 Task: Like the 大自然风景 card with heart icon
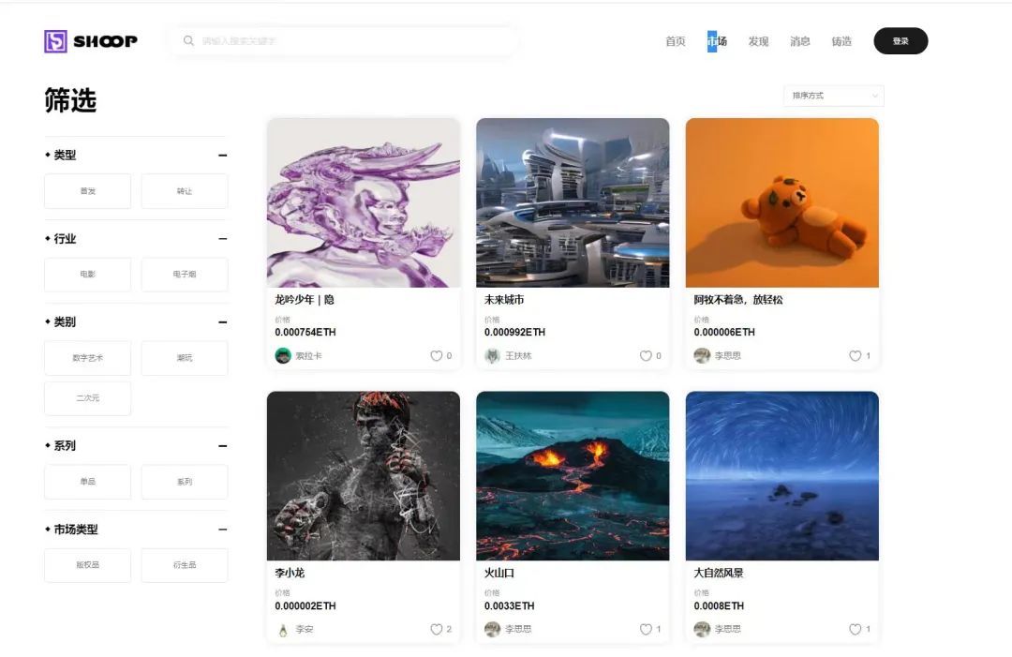pyautogui.click(x=856, y=629)
